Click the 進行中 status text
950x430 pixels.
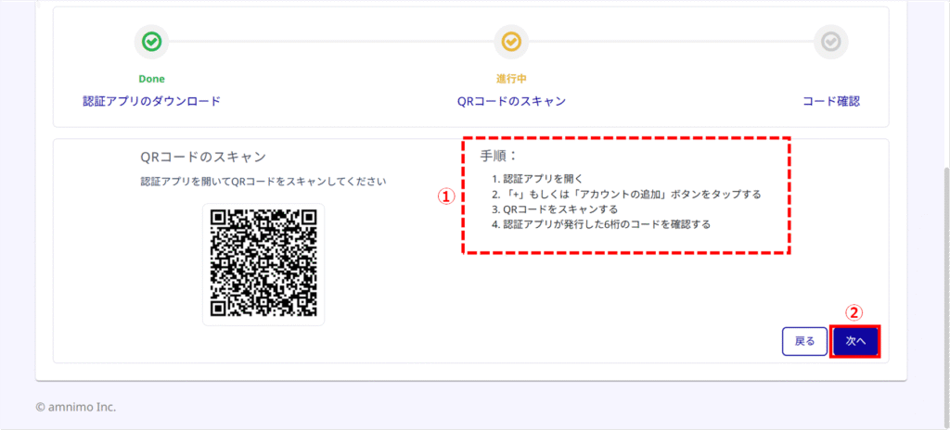[x=511, y=79]
